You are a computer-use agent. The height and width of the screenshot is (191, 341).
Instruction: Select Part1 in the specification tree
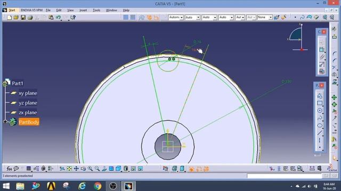click(x=18, y=83)
